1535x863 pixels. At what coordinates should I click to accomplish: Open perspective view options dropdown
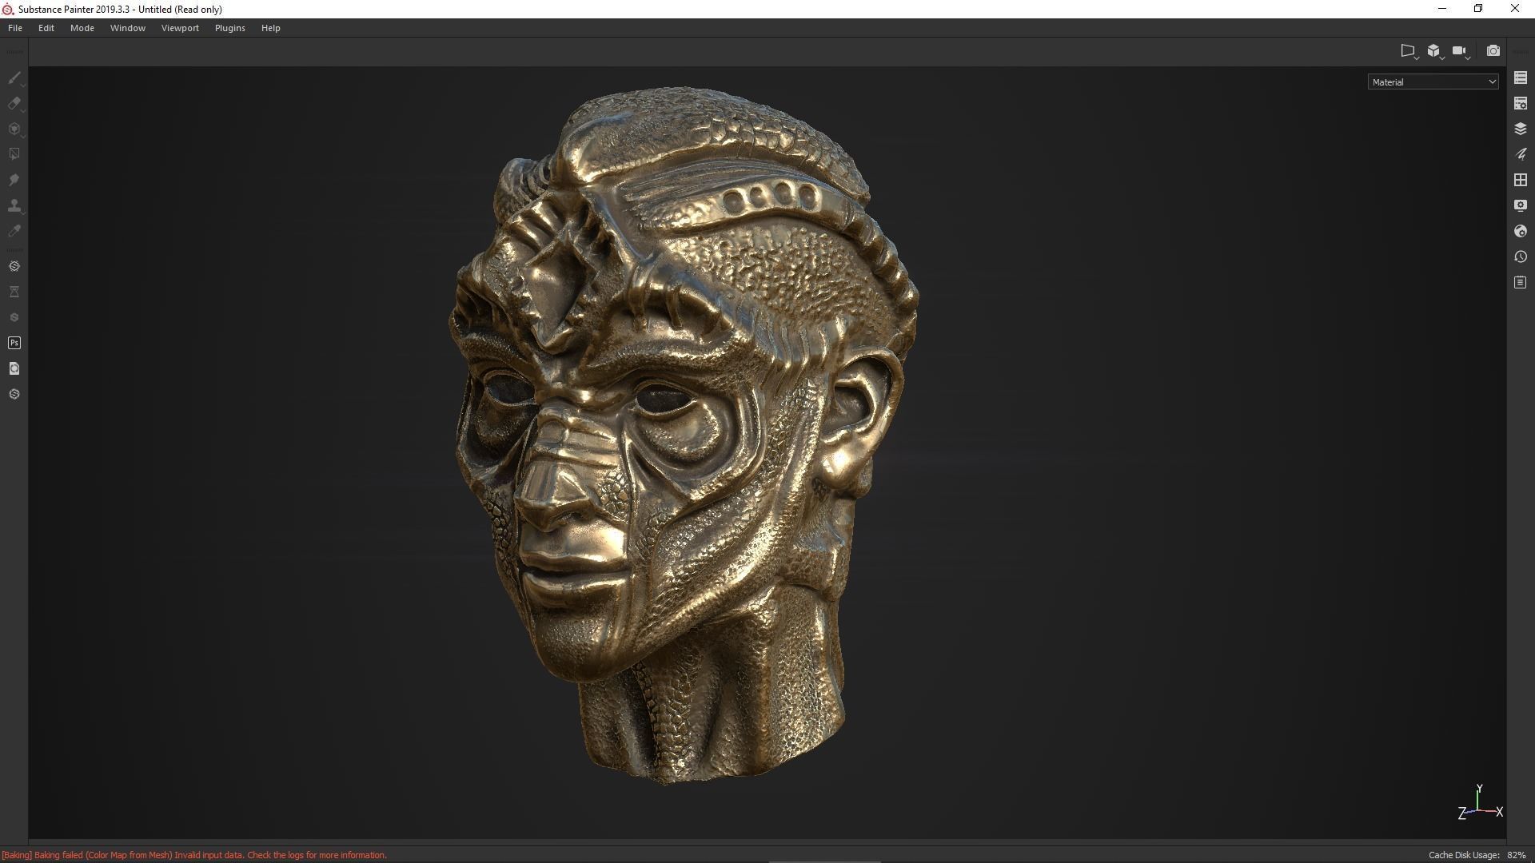coord(1409,51)
